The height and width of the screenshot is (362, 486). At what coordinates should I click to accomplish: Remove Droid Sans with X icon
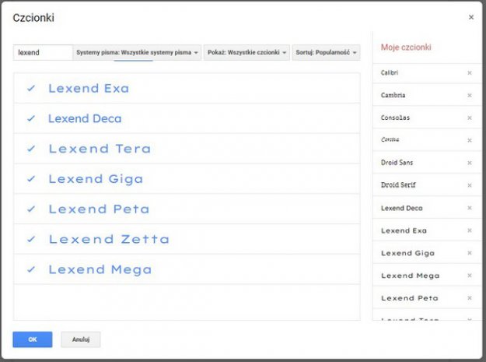[469, 163]
